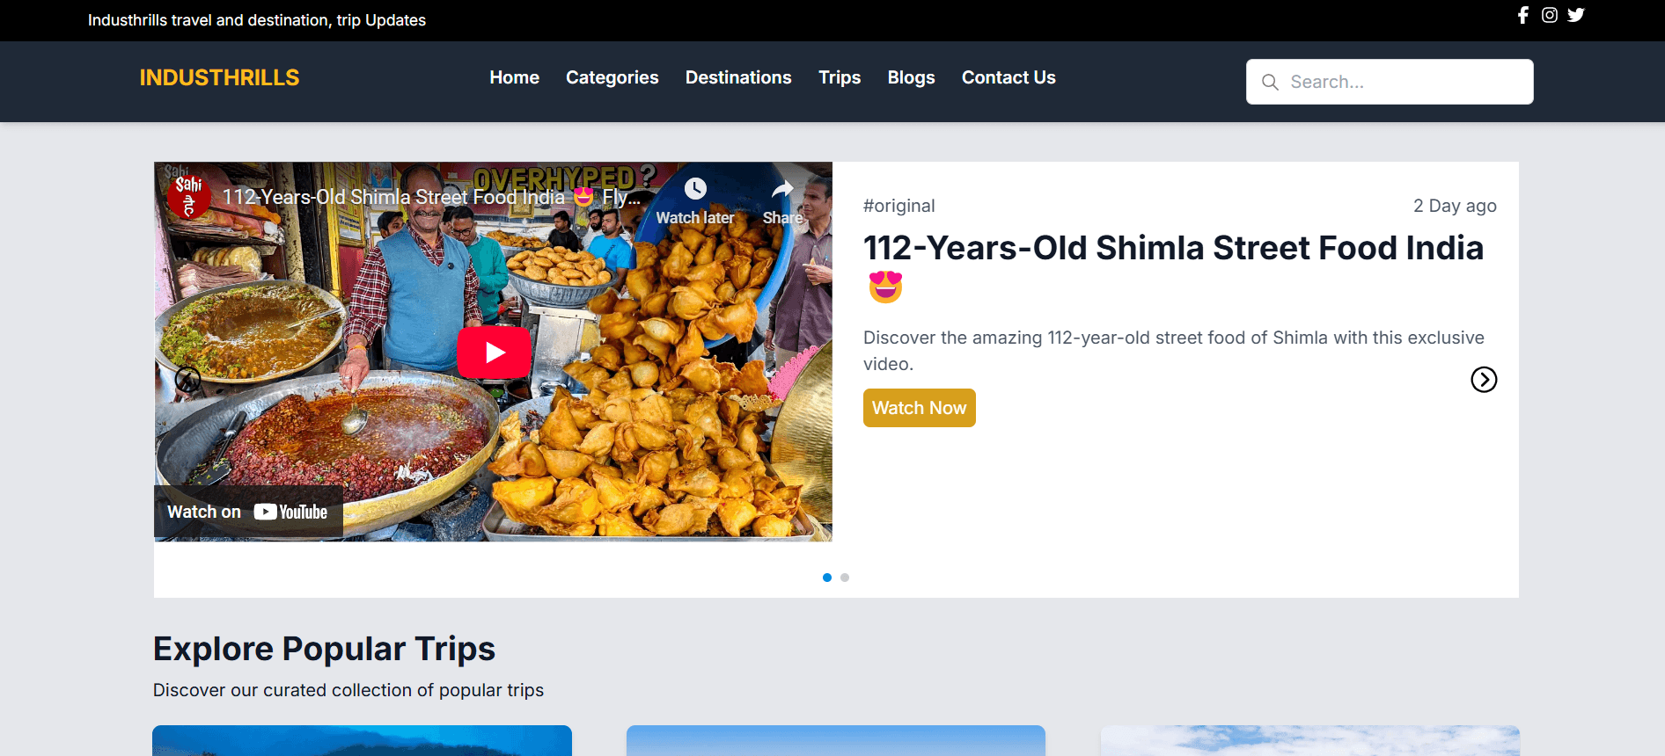This screenshot has height=756, width=1665.
Task: Click the Watch later clock icon
Action: tap(695, 189)
